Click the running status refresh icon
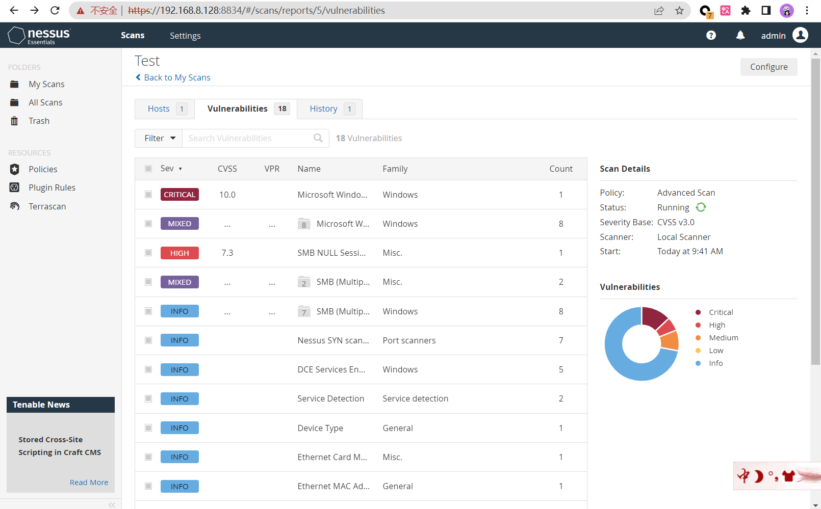 701,207
